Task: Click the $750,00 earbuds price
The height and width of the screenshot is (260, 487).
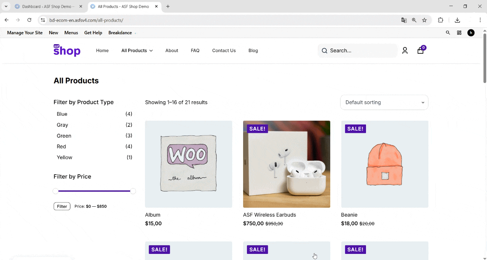Action: point(253,223)
